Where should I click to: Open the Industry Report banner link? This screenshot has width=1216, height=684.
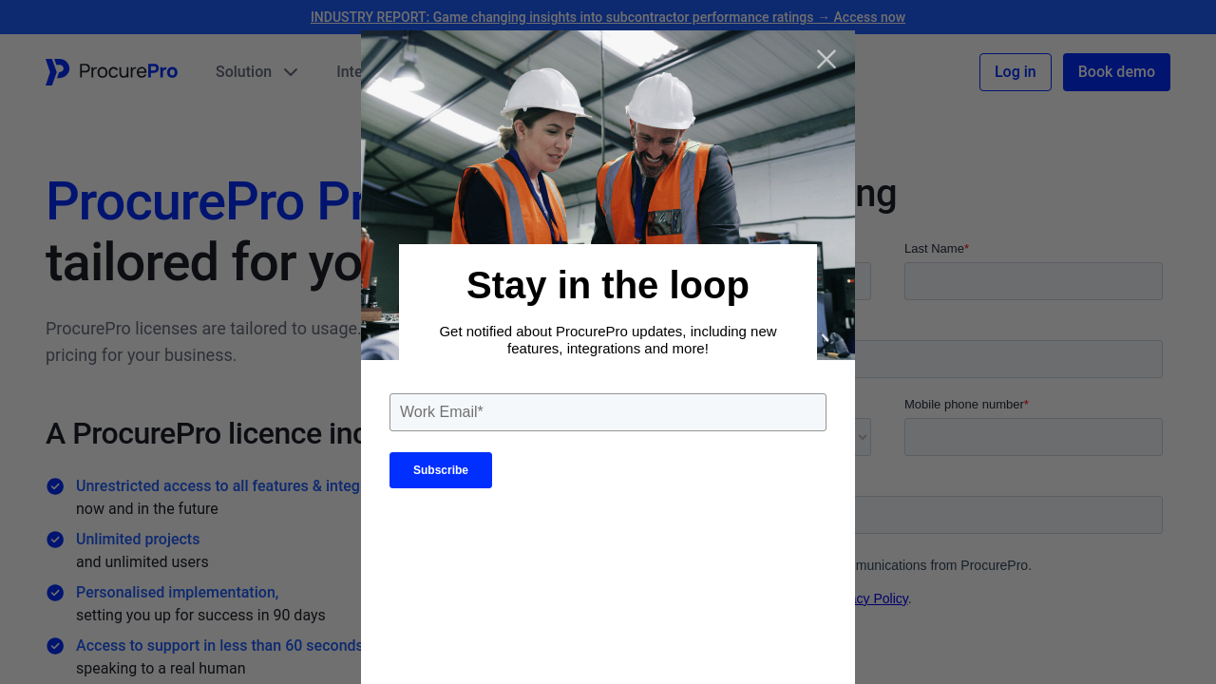coord(607,17)
